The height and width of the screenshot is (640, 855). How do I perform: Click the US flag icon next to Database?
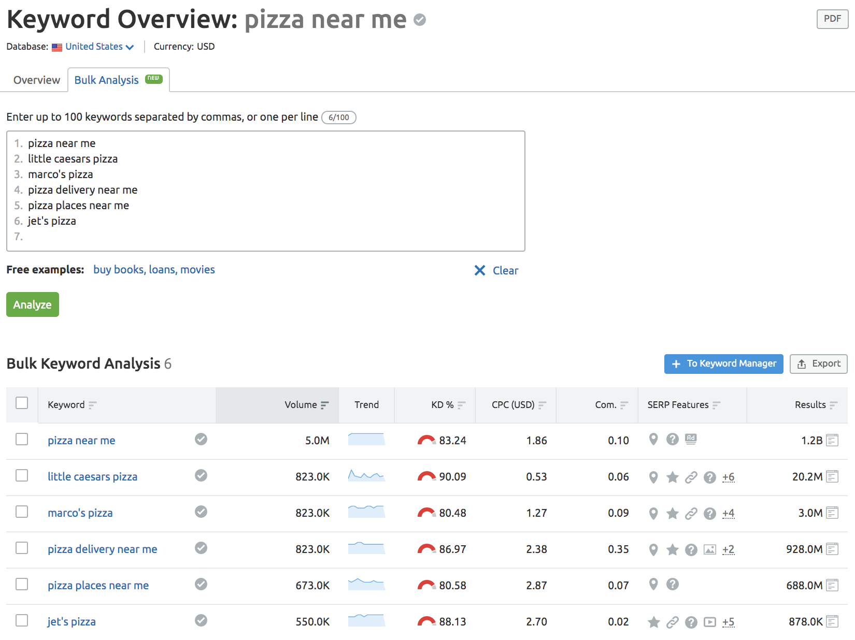57,47
